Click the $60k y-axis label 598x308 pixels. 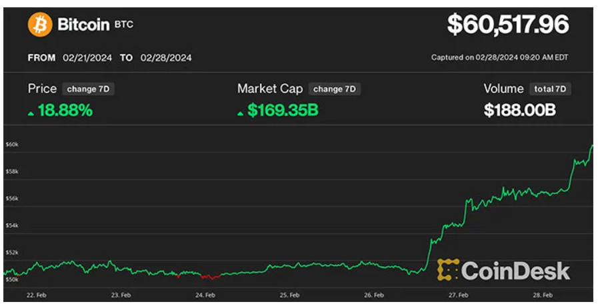pyautogui.click(x=12, y=144)
